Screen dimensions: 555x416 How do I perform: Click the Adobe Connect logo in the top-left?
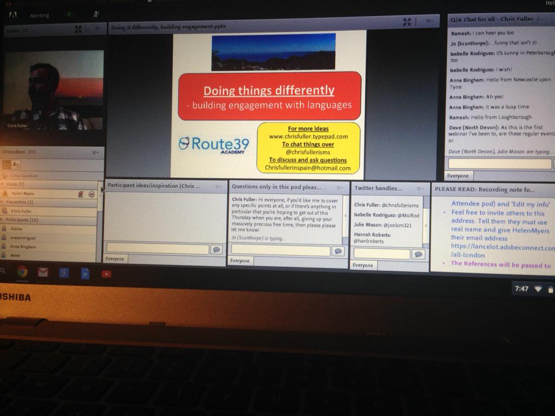[13, 15]
